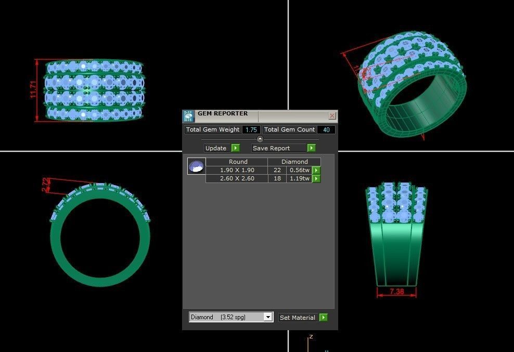Click the Set Material label
This screenshot has height=352, width=514.
(x=298, y=317)
